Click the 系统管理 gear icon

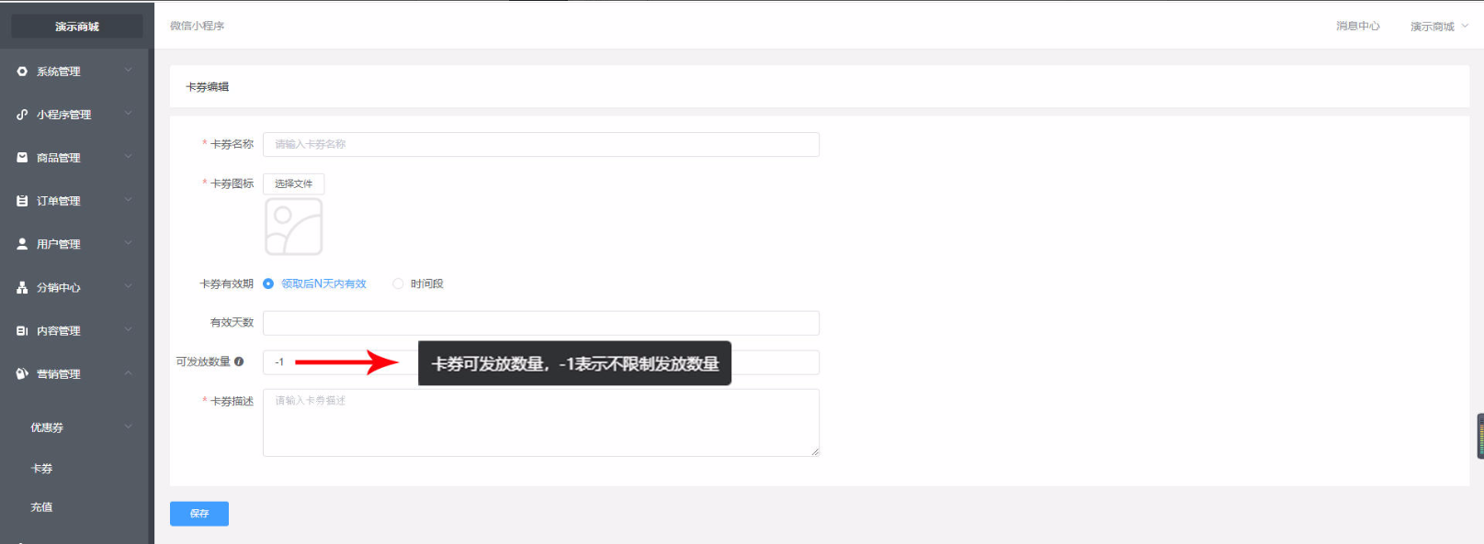pos(22,72)
